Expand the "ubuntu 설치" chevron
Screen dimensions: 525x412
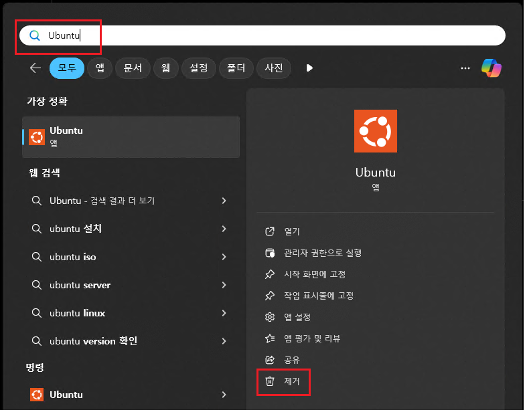(x=224, y=229)
